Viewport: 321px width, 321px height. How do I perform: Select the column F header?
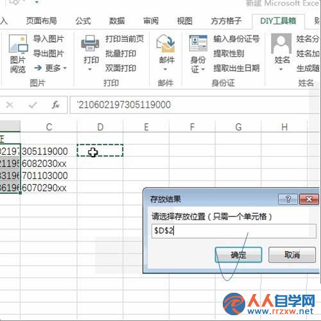(192, 127)
